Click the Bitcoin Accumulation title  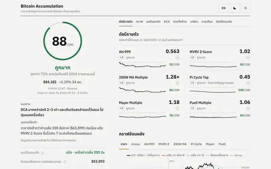pyautogui.click(x=42, y=6)
